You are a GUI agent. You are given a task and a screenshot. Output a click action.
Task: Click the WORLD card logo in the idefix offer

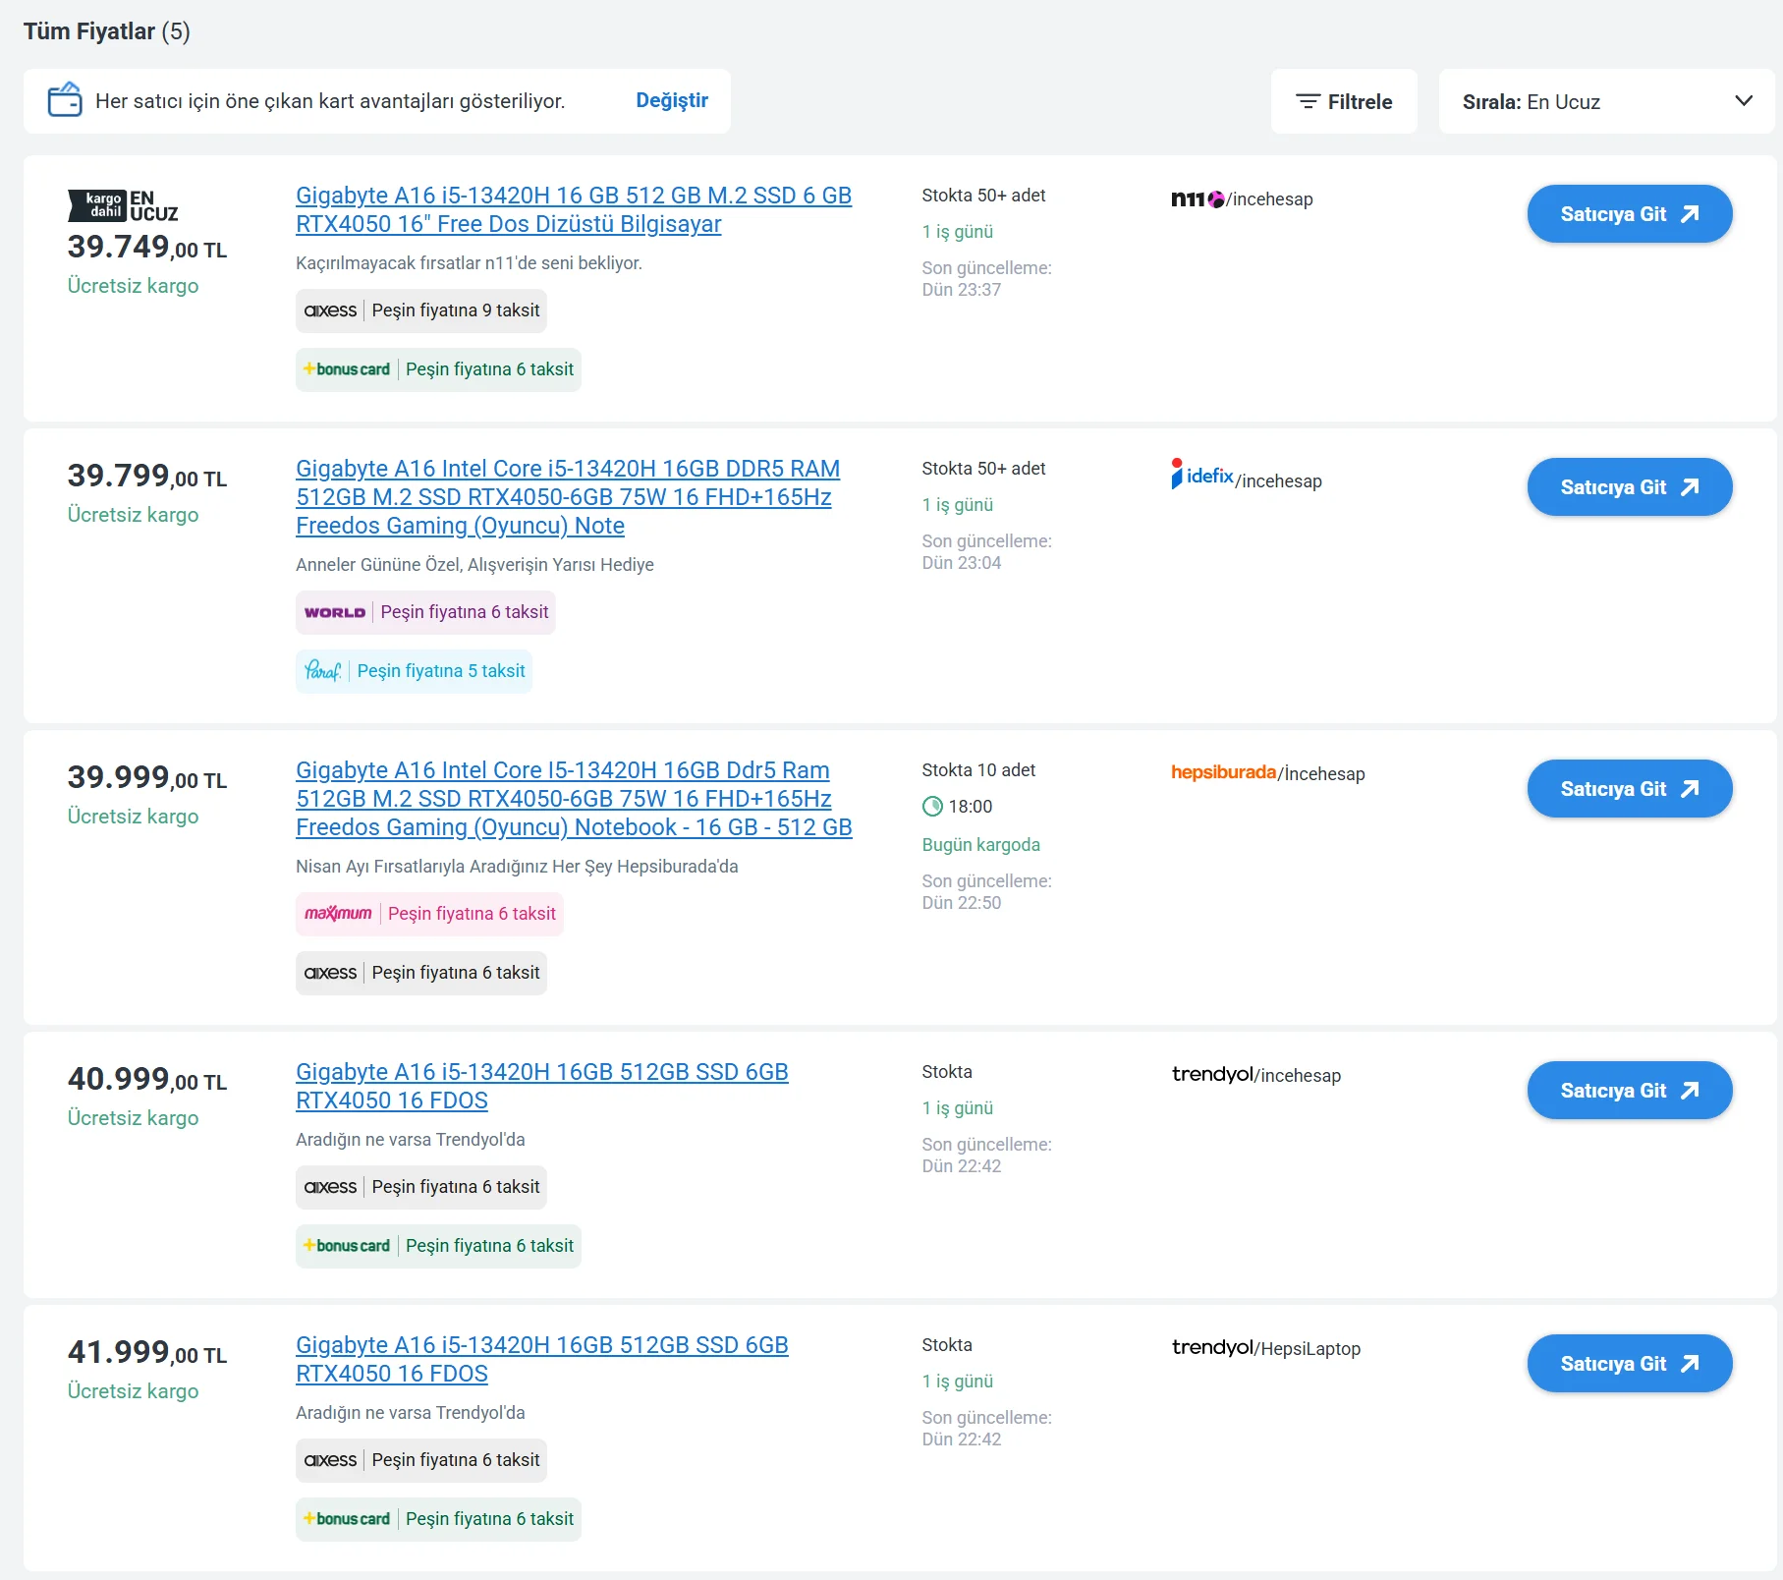click(x=335, y=612)
